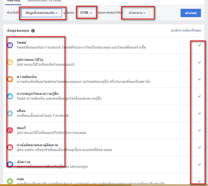Click the คนที่คุณเชื่อมต่อด้วยบน Facebook description
This screenshot has height=186, width=208.
(x=43, y=116)
